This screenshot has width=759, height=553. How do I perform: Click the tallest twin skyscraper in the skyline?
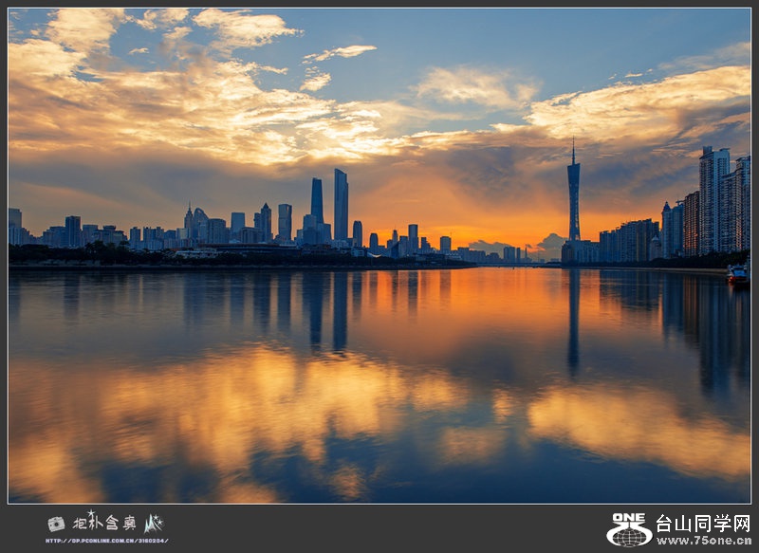tap(341, 204)
